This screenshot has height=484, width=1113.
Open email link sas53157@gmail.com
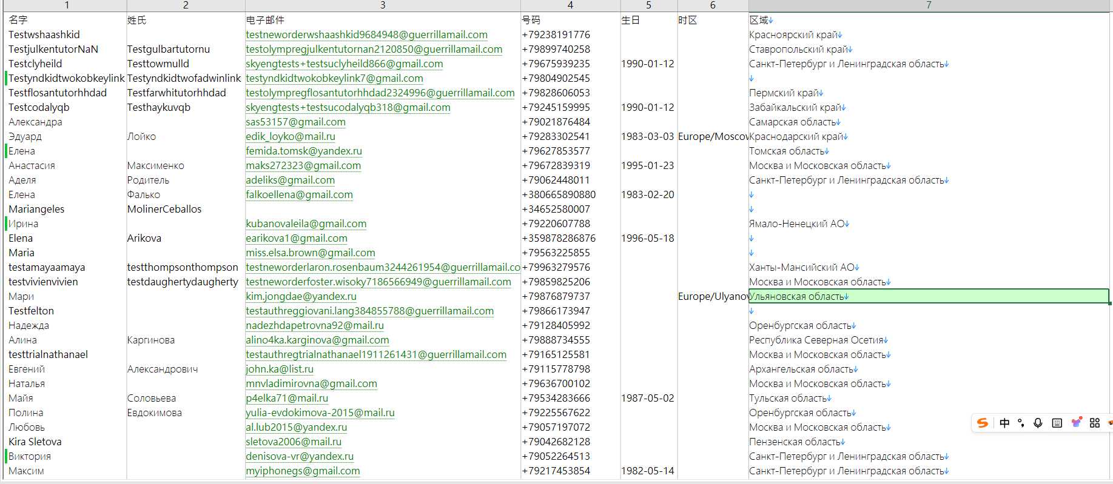(x=295, y=122)
